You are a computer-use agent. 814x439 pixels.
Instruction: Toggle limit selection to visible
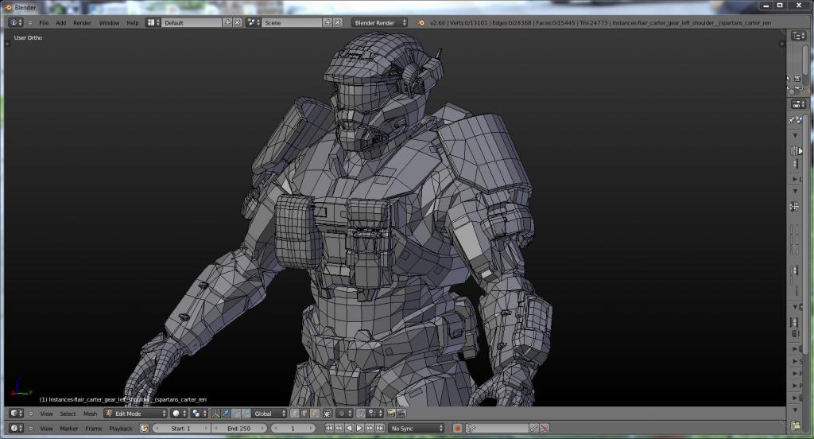(x=327, y=414)
